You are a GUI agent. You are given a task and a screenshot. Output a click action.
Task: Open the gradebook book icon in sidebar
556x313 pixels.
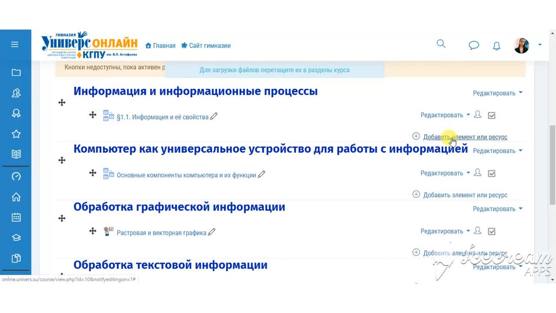[x=16, y=154]
